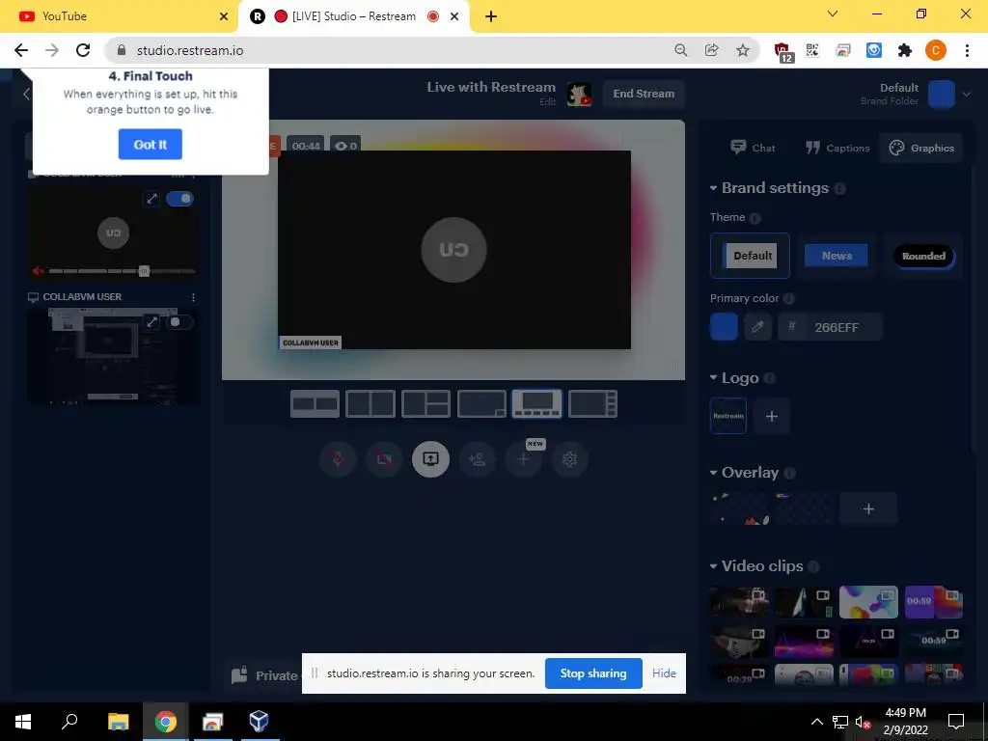Open File Explorer from the taskbar
The image size is (988, 741).
pyautogui.click(x=118, y=722)
